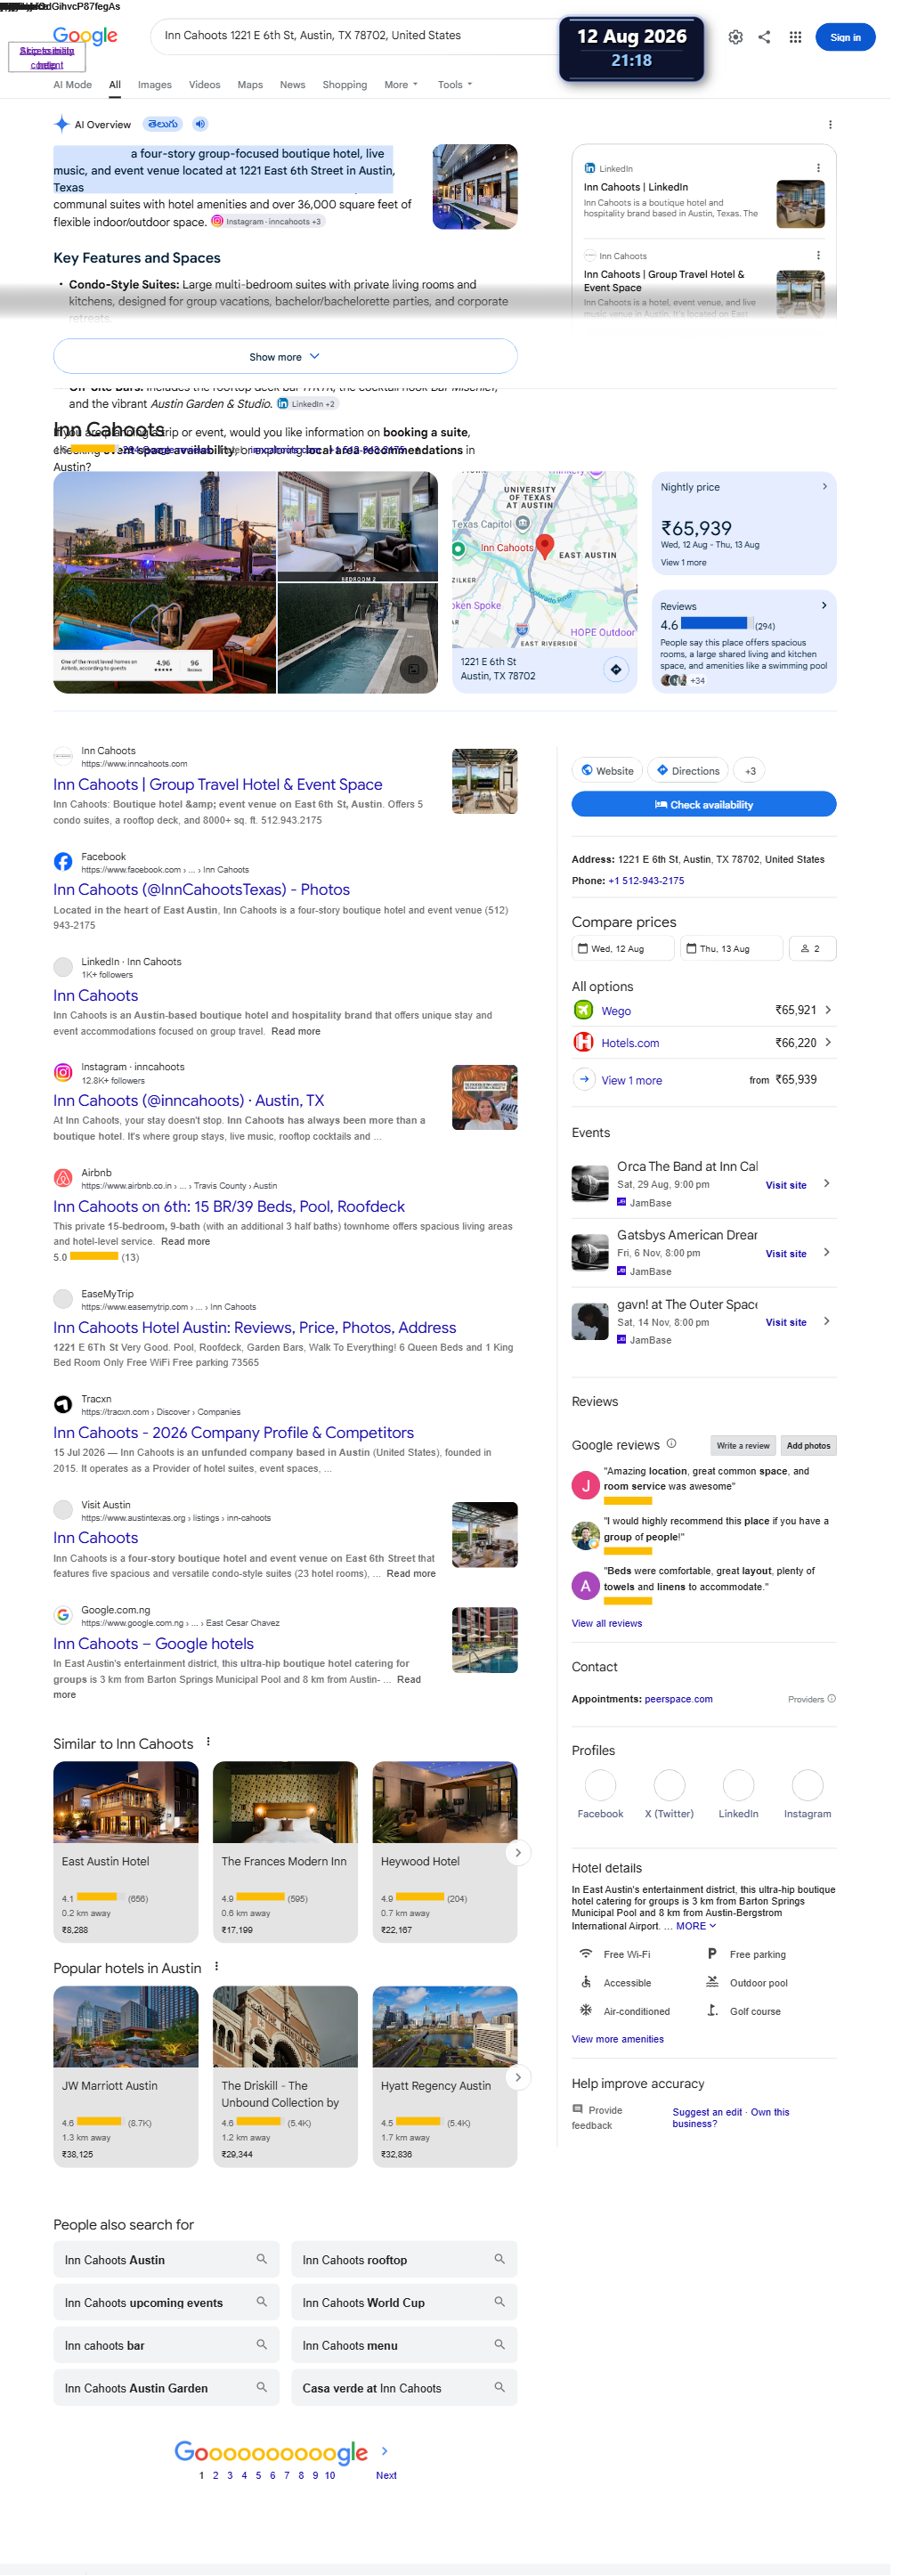This screenshot has height=2575, width=901.
Task: Click the Hotels.com logo icon in All options
Action: point(583,1042)
